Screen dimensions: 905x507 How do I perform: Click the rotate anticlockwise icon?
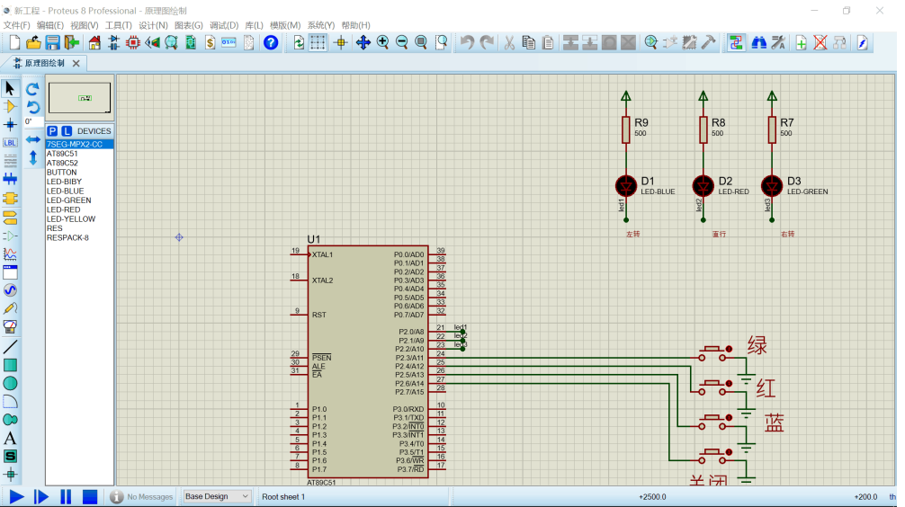pos(33,107)
